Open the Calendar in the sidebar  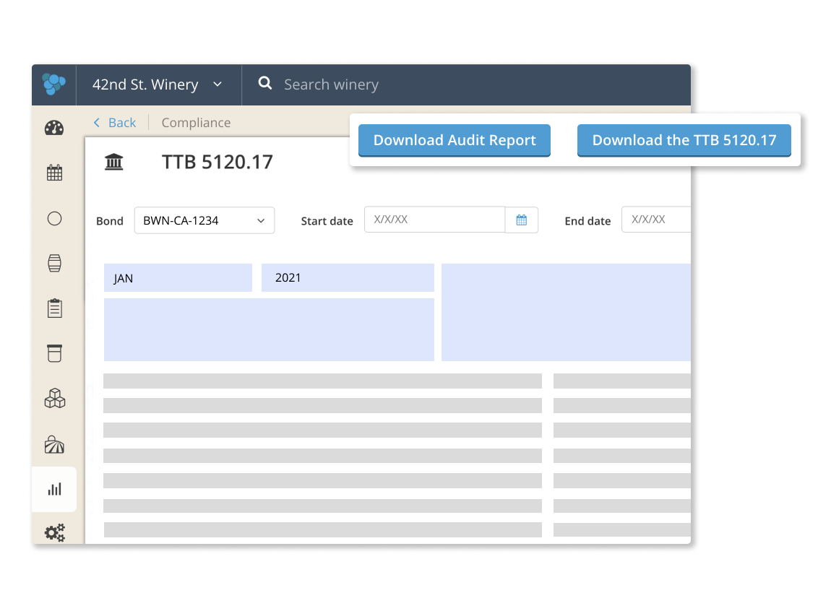tap(54, 173)
